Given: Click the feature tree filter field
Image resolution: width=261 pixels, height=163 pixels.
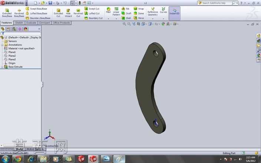Looking at the screenshot, I should pyautogui.click(x=21, y=33).
